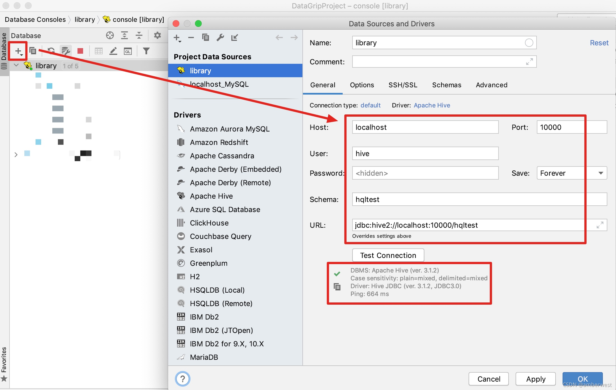Collapse the library tree node
The height and width of the screenshot is (390, 616).
16,65
